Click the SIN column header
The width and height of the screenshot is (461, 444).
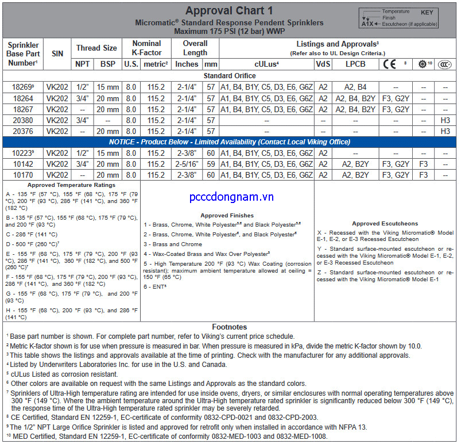[x=57, y=53]
